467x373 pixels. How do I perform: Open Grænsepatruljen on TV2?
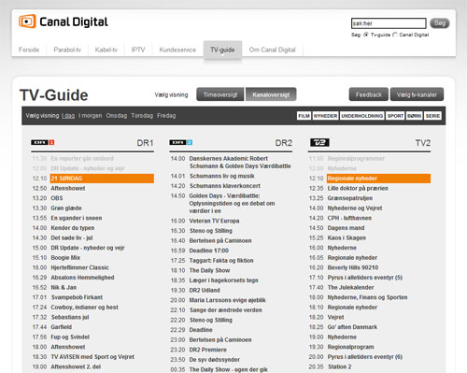[x=350, y=198]
